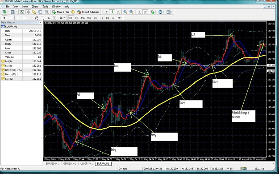
Task: Select the Fibonacci retracement tool
Action: coord(43,18)
